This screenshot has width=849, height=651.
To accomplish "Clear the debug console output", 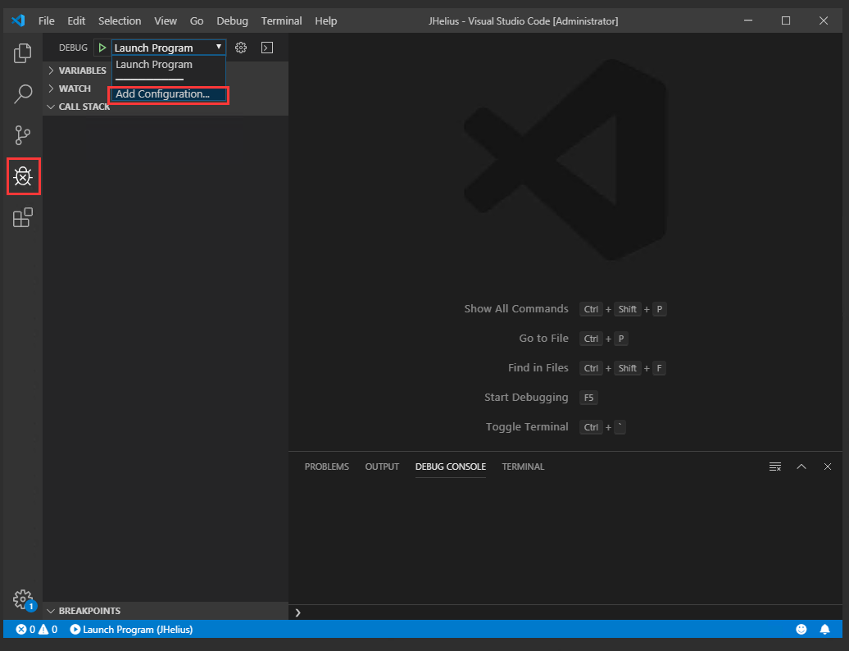I will 774,467.
